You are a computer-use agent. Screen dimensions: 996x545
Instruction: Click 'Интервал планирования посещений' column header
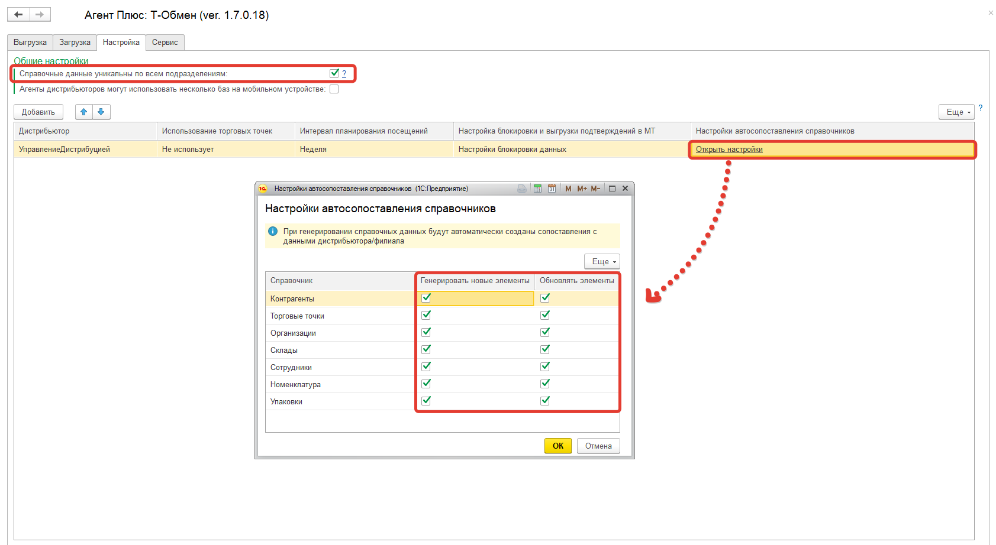(x=374, y=131)
